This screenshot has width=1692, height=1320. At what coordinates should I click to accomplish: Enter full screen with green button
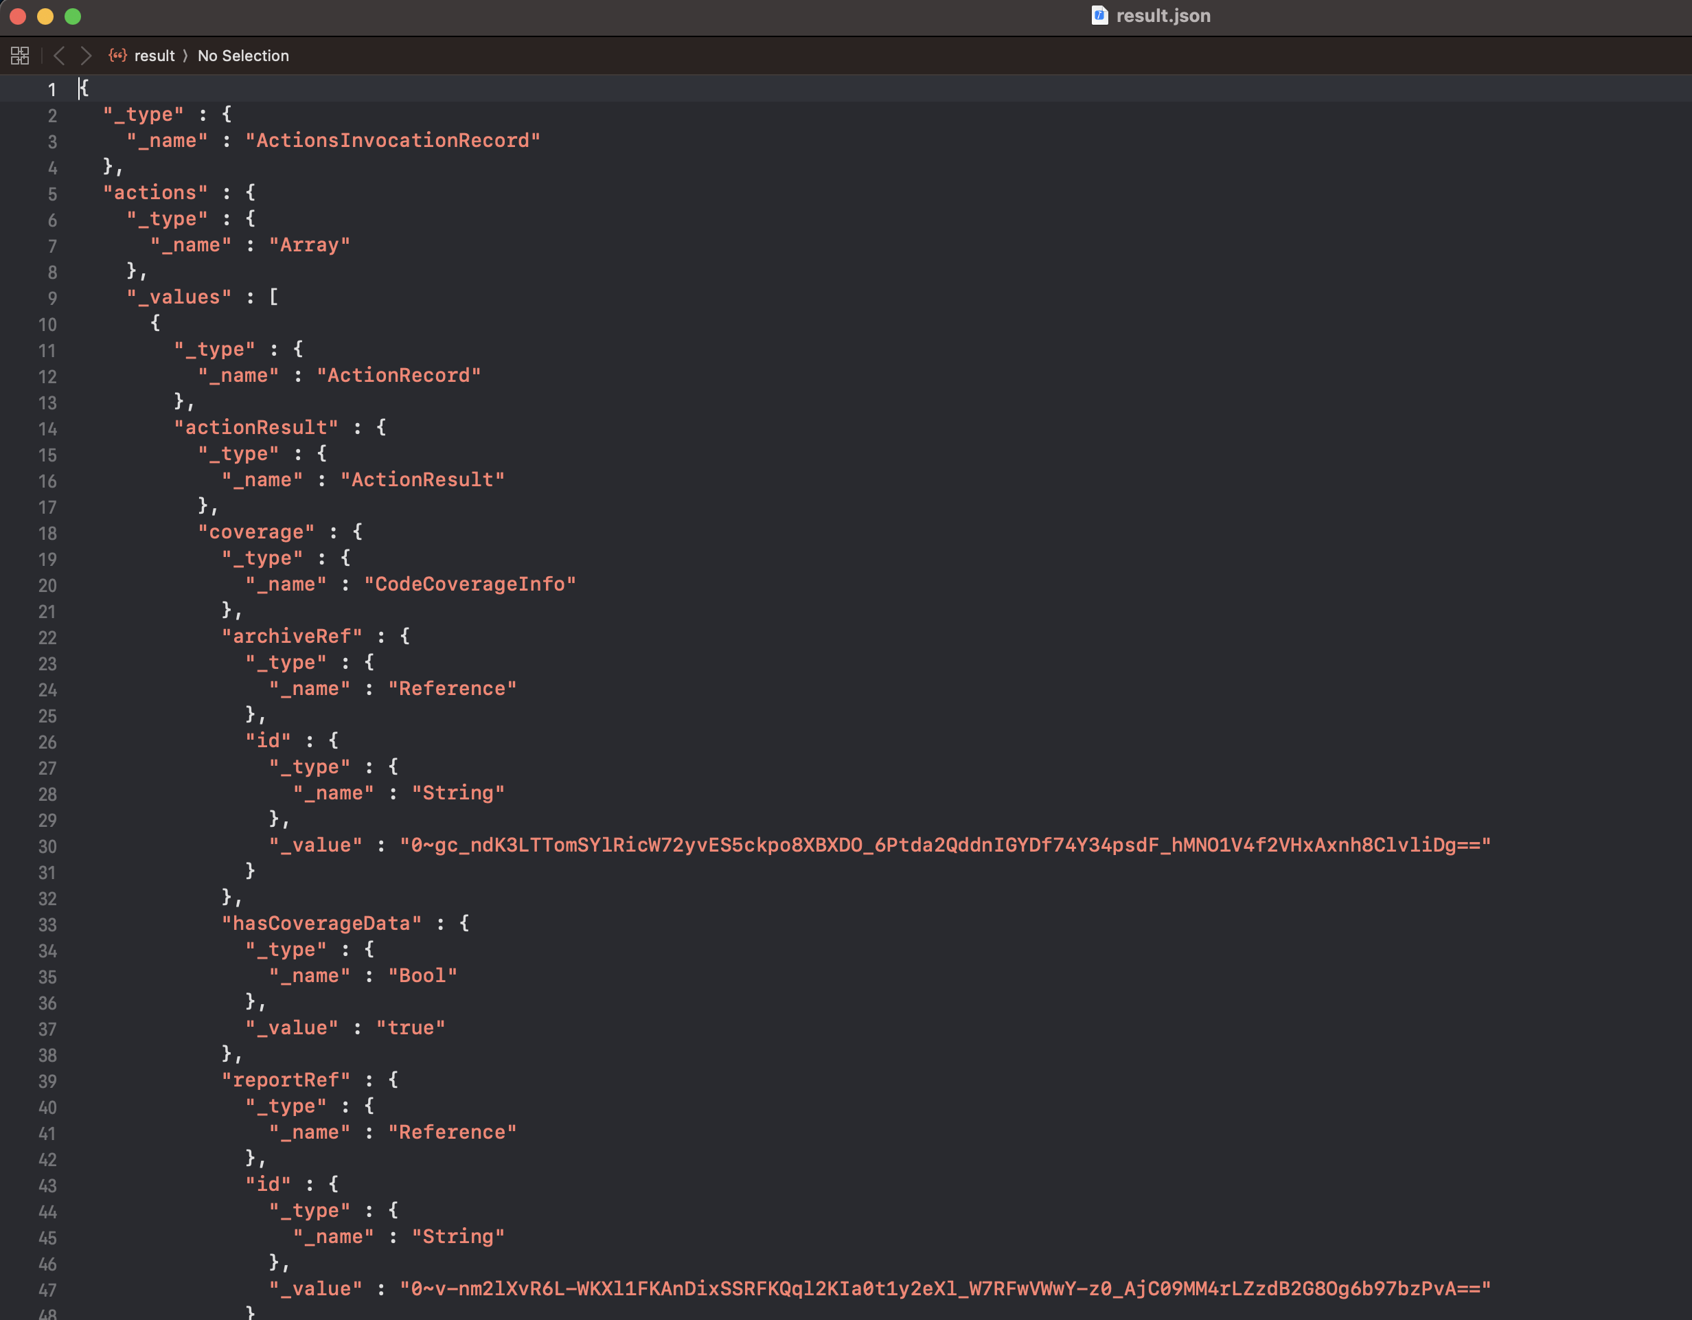click(73, 16)
